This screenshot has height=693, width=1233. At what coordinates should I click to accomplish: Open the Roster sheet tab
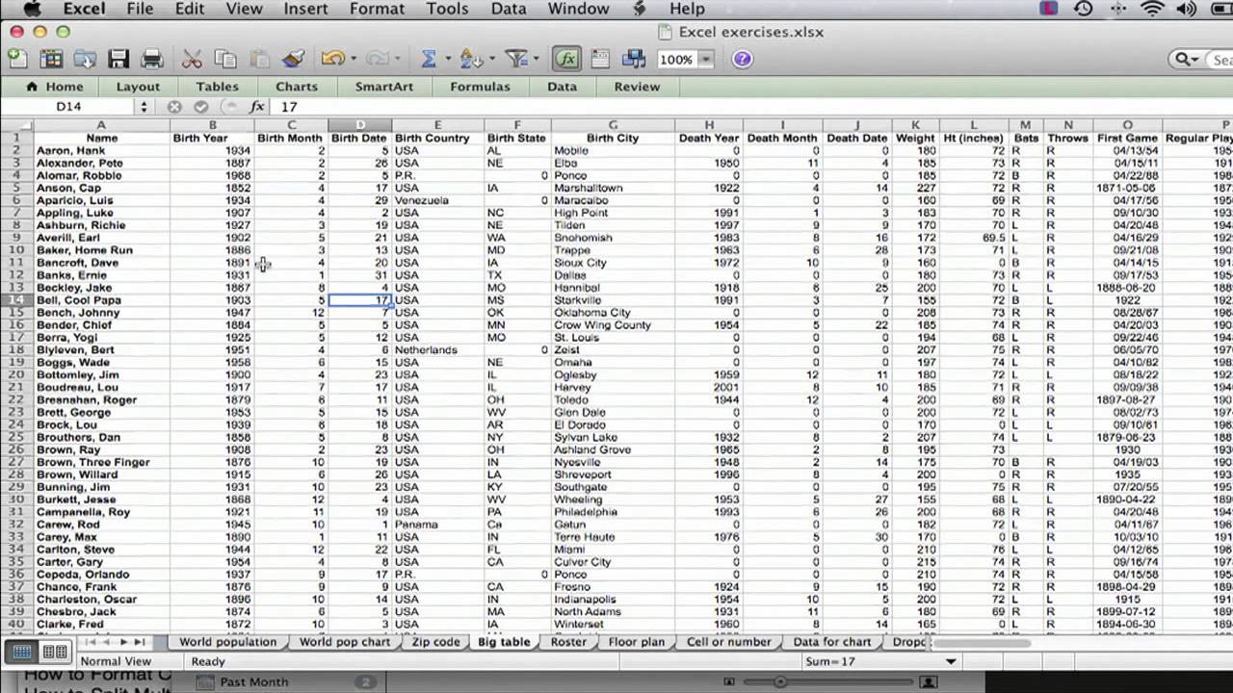click(568, 642)
